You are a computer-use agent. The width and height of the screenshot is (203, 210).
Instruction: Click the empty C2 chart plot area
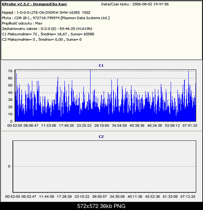click(105, 166)
